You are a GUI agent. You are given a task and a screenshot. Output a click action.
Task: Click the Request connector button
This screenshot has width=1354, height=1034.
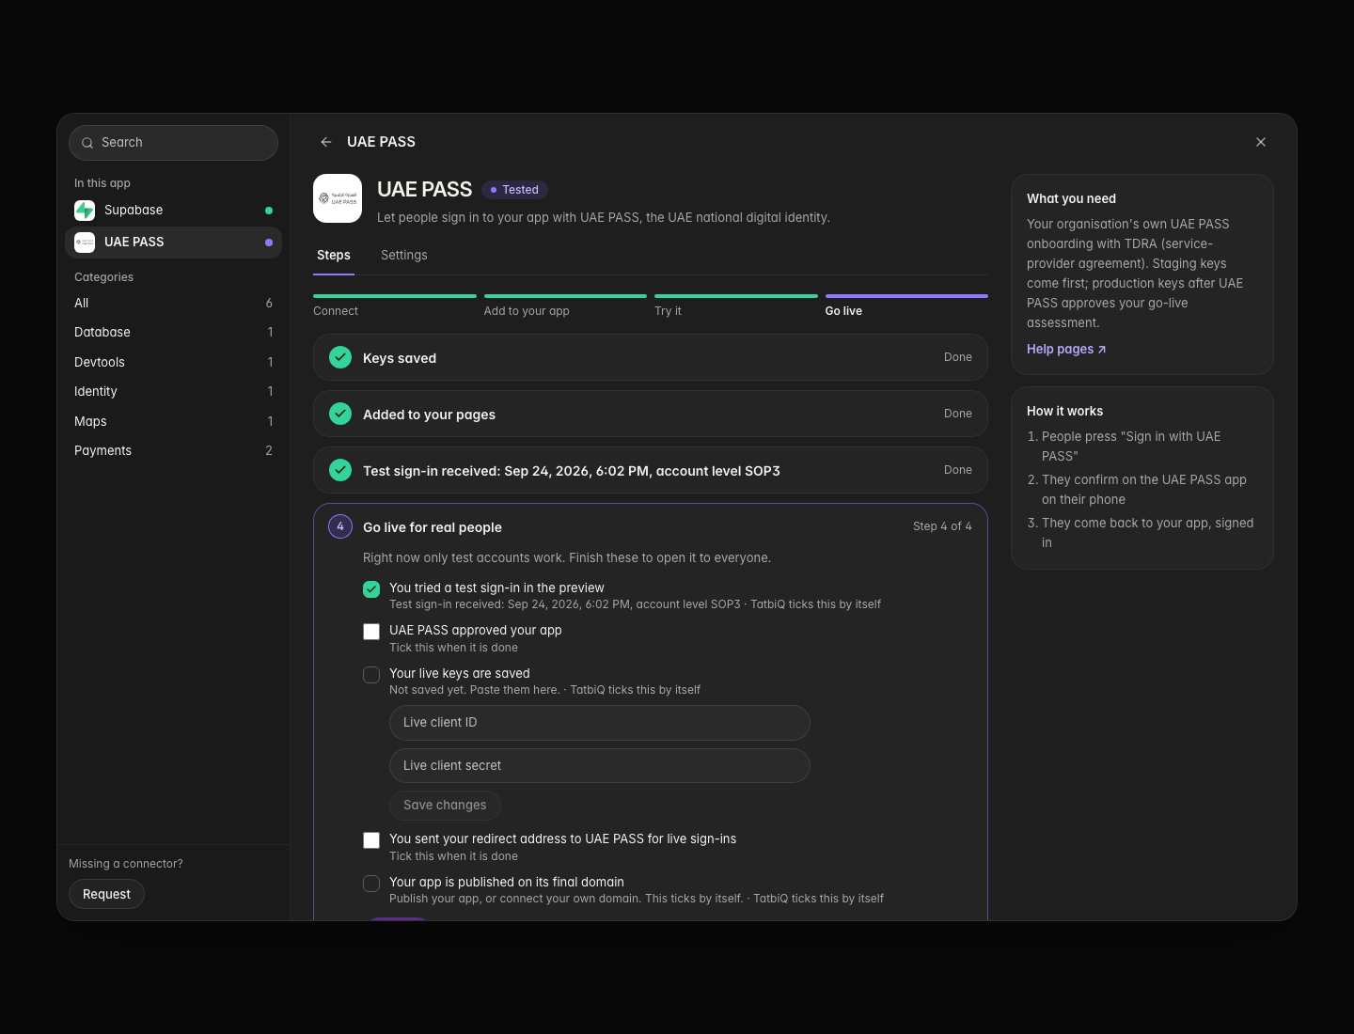click(106, 894)
